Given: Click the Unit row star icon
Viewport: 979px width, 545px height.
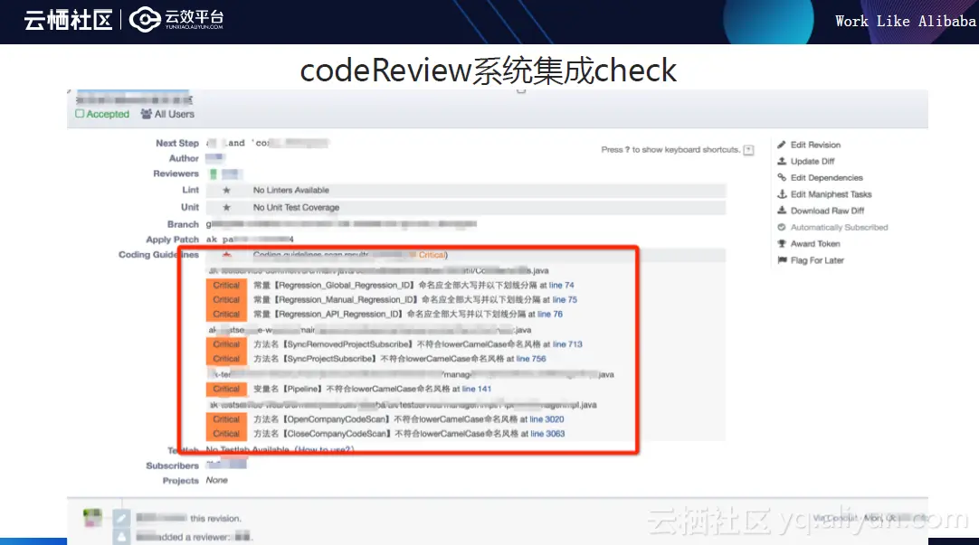Looking at the screenshot, I should click(x=226, y=207).
